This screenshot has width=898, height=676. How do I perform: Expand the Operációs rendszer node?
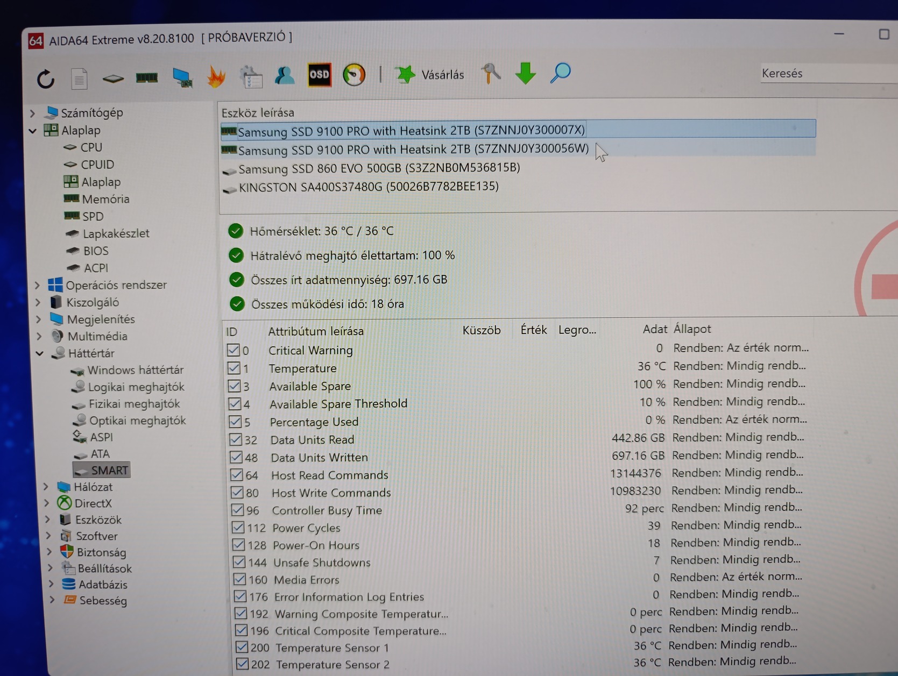38,285
